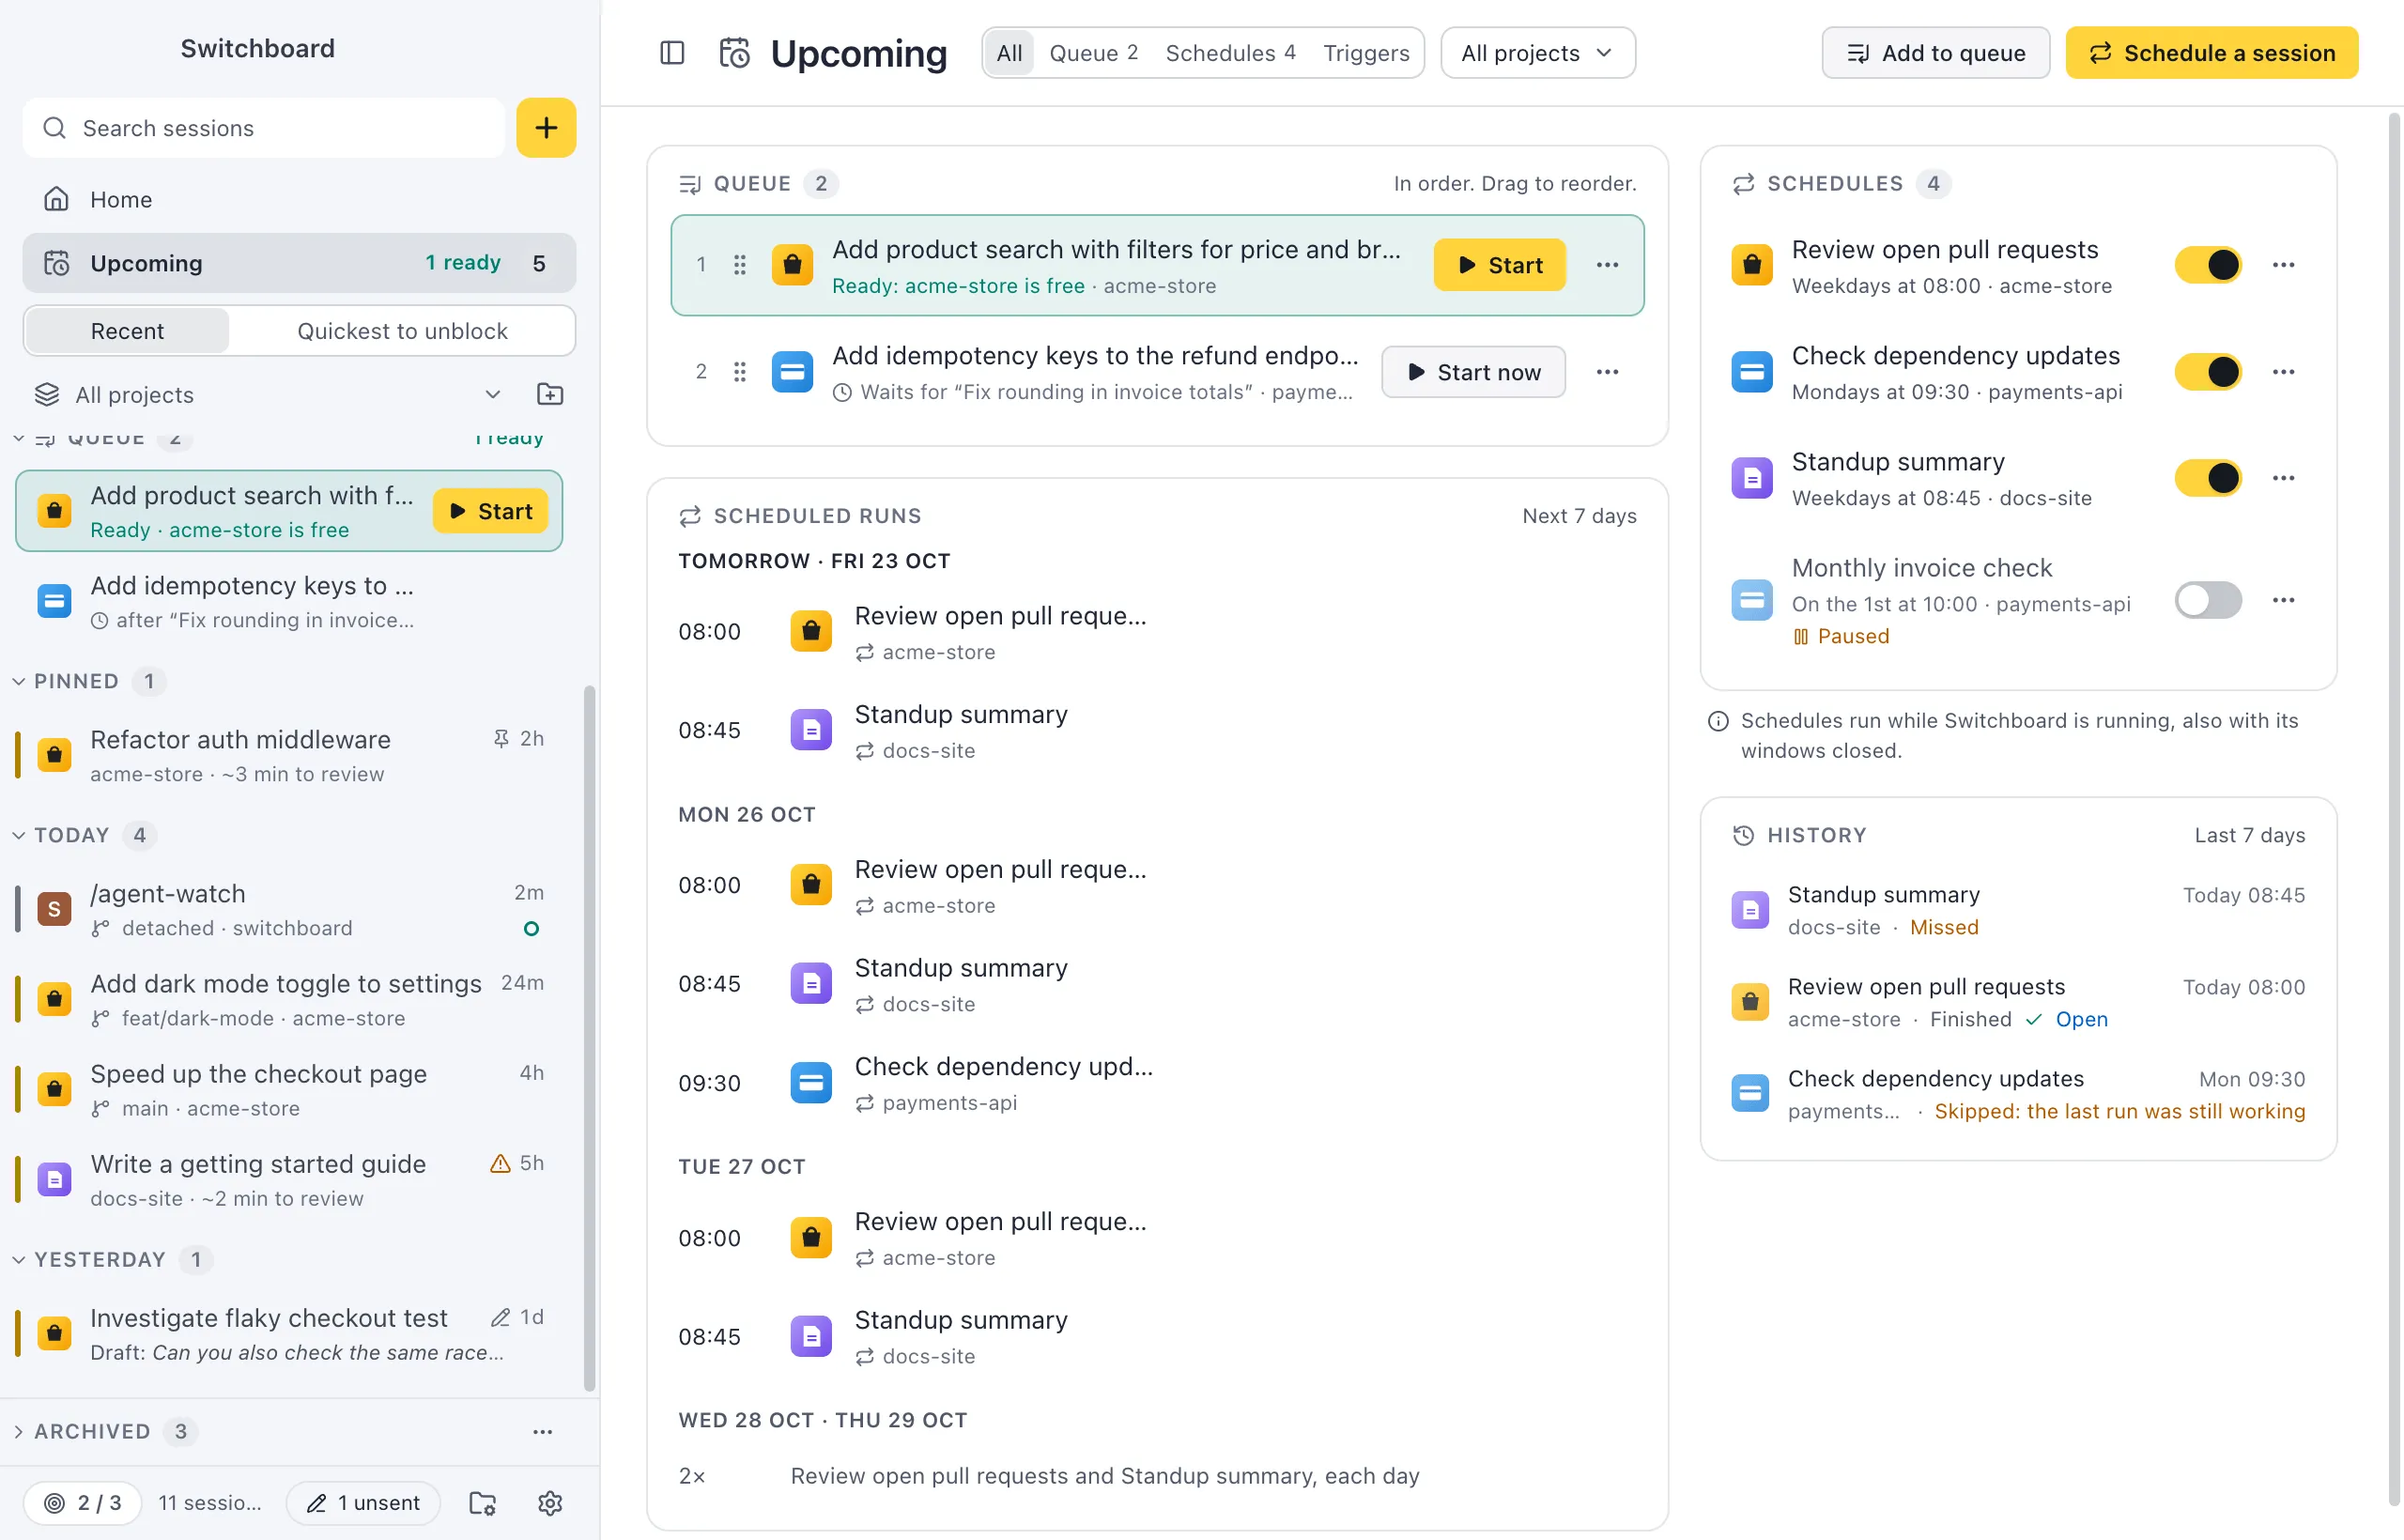
Task: Grab drag handle of queue item 2
Action: click(x=740, y=372)
